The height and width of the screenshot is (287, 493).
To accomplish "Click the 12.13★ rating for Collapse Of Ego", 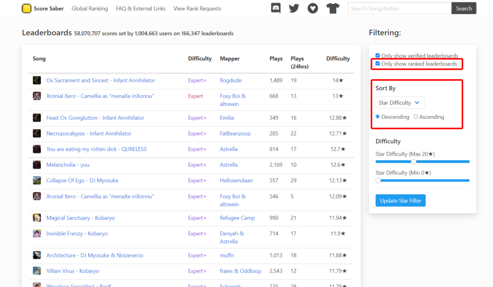I will 338,181.
